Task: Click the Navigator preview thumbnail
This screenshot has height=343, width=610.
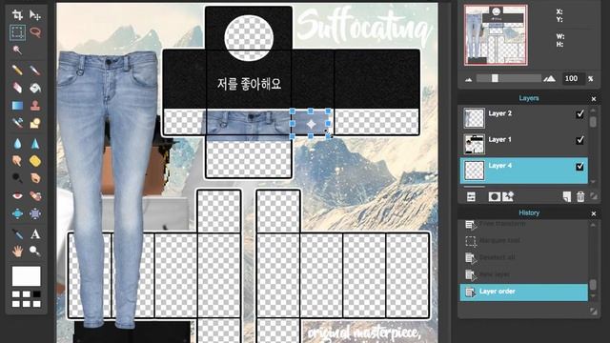Action: (x=496, y=35)
